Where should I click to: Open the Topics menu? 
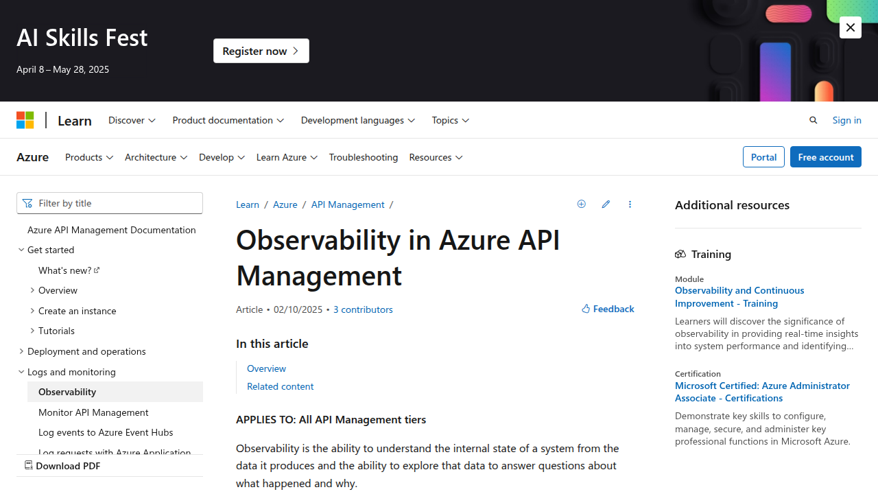[x=450, y=120]
